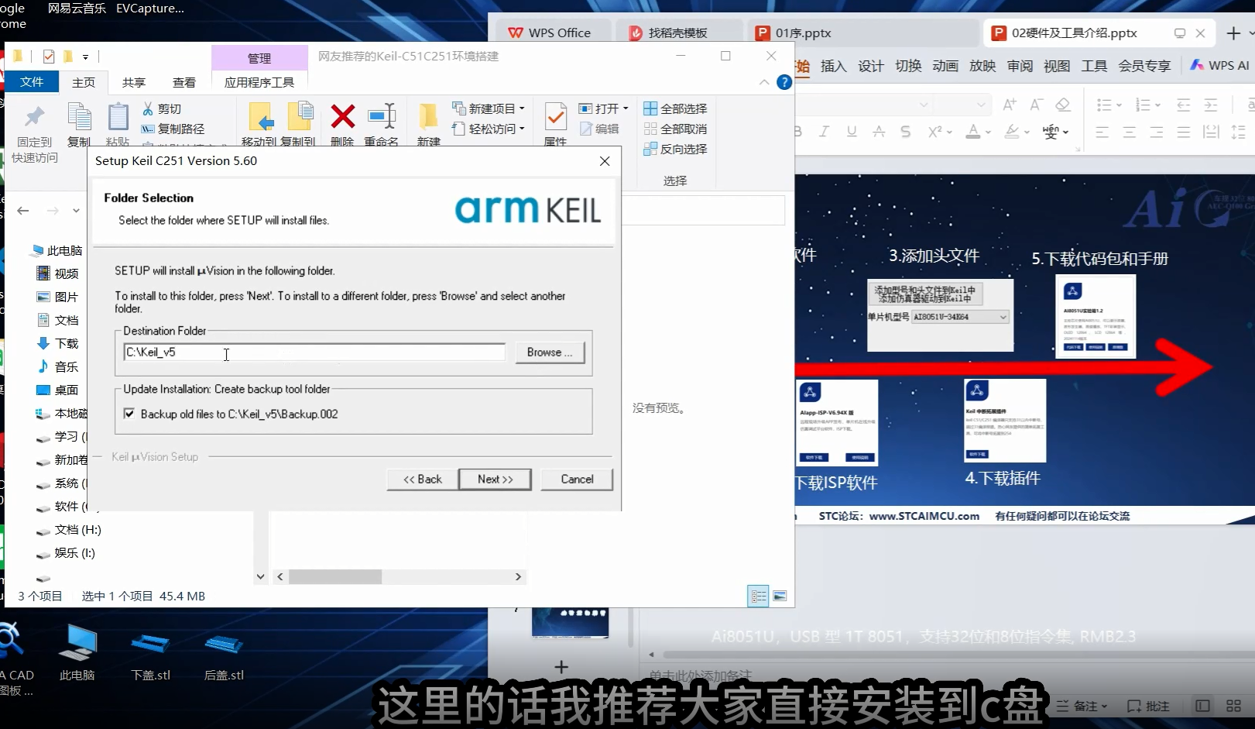Open 审阅 menu in WPS

tap(1020, 66)
